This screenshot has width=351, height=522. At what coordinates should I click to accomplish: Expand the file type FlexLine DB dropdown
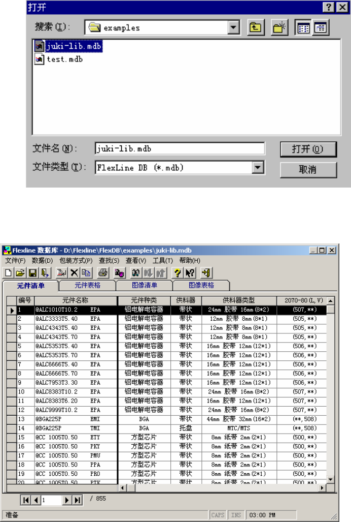coord(258,167)
